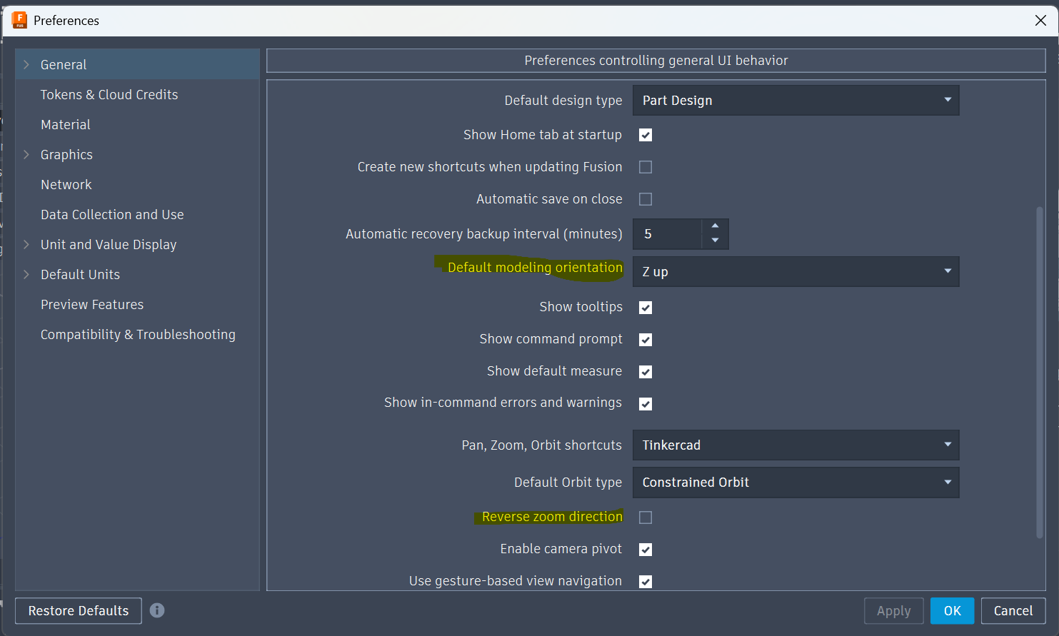Expand the Default Units tree arrow
Screen dimensions: 1059x636
click(26, 275)
